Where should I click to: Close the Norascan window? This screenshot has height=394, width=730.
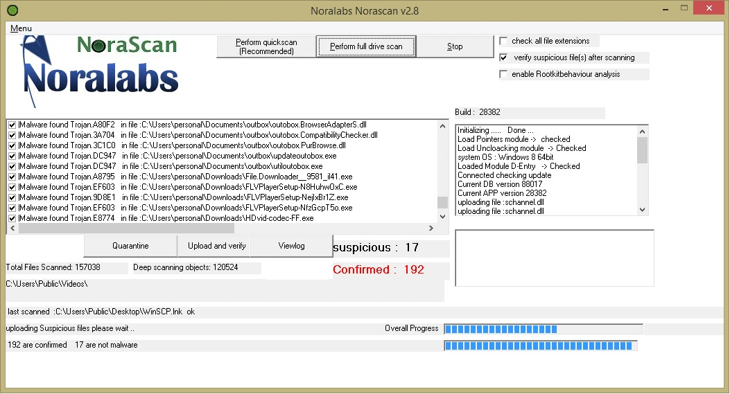[709, 8]
